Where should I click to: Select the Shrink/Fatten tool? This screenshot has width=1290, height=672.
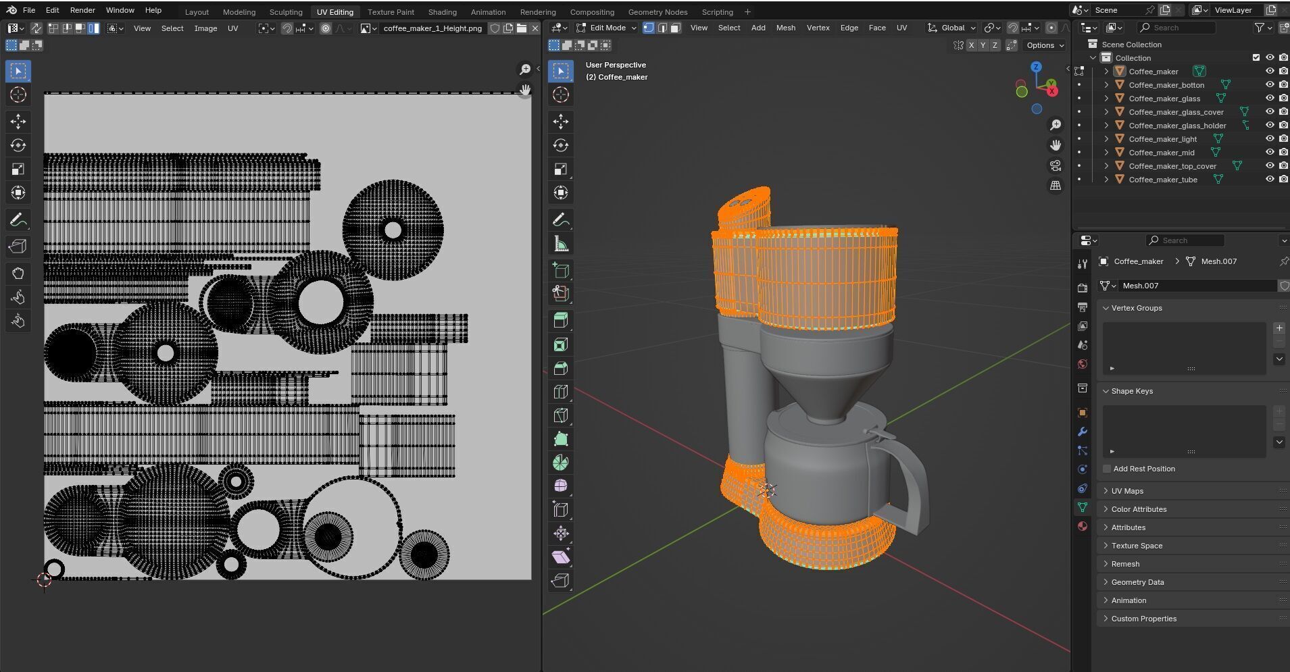(560, 534)
